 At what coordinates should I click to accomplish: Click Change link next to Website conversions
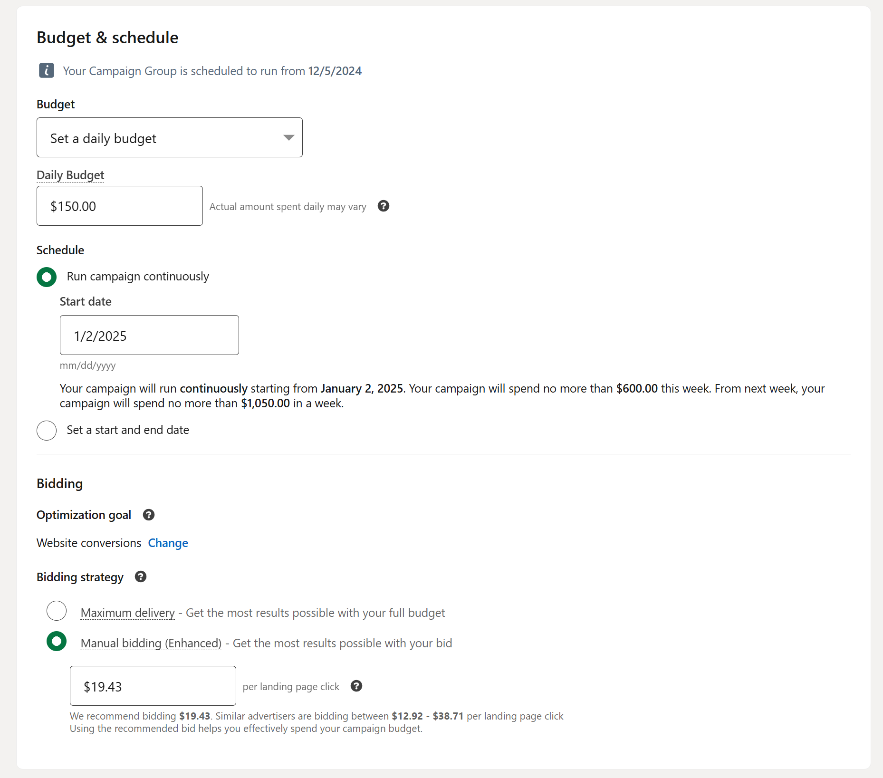click(168, 543)
